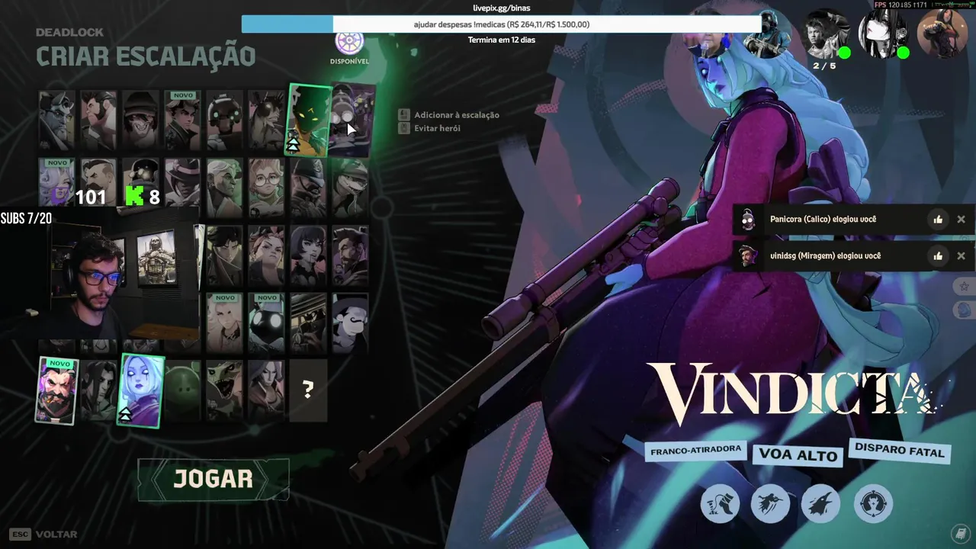Image resolution: width=976 pixels, height=549 pixels.
Task: Open Vindicta's second flight ability icon
Action: pyautogui.click(x=770, y=503)
